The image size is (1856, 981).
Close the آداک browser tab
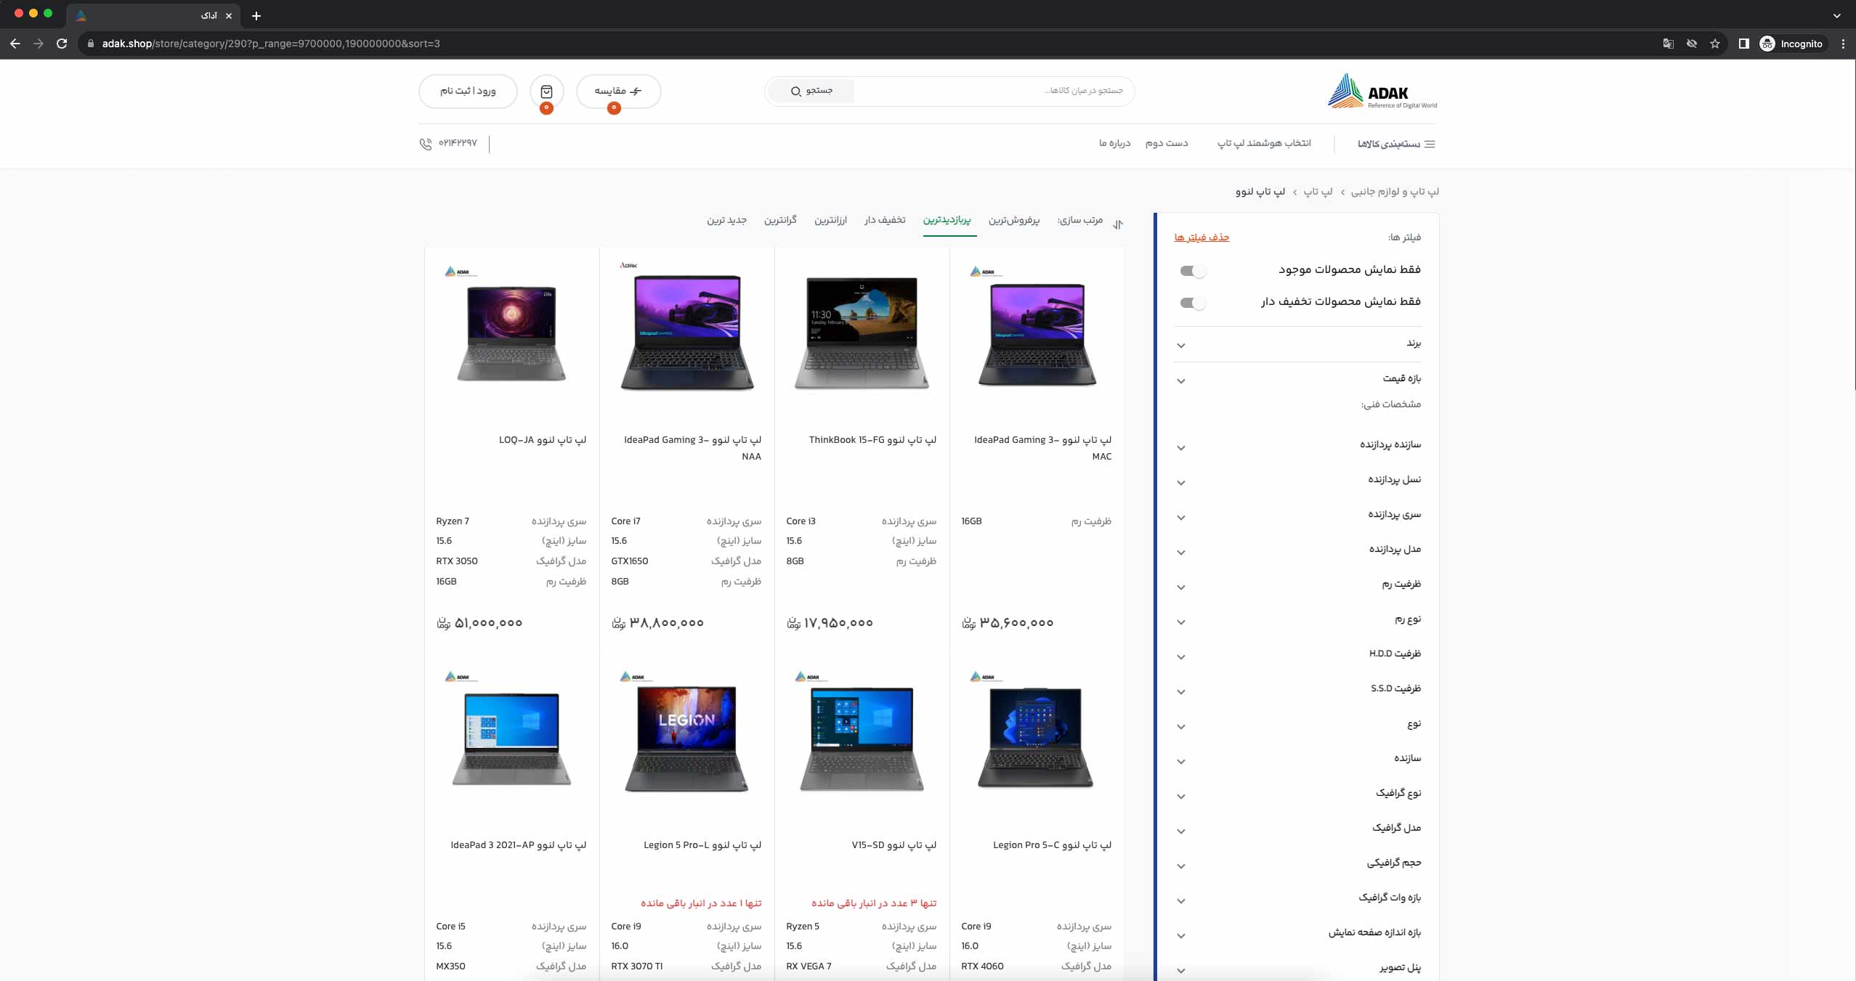(229, 15)
